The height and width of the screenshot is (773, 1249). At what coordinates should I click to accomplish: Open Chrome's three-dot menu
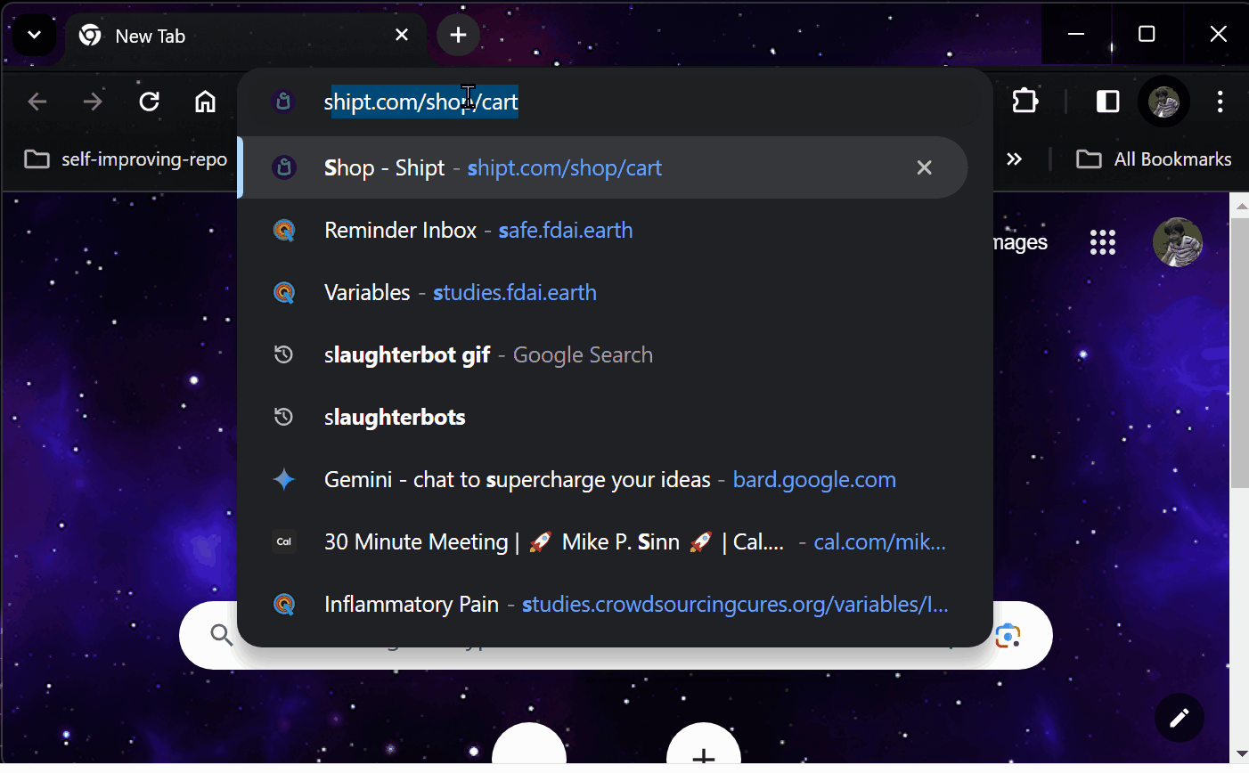click(x=1220, y=102)
